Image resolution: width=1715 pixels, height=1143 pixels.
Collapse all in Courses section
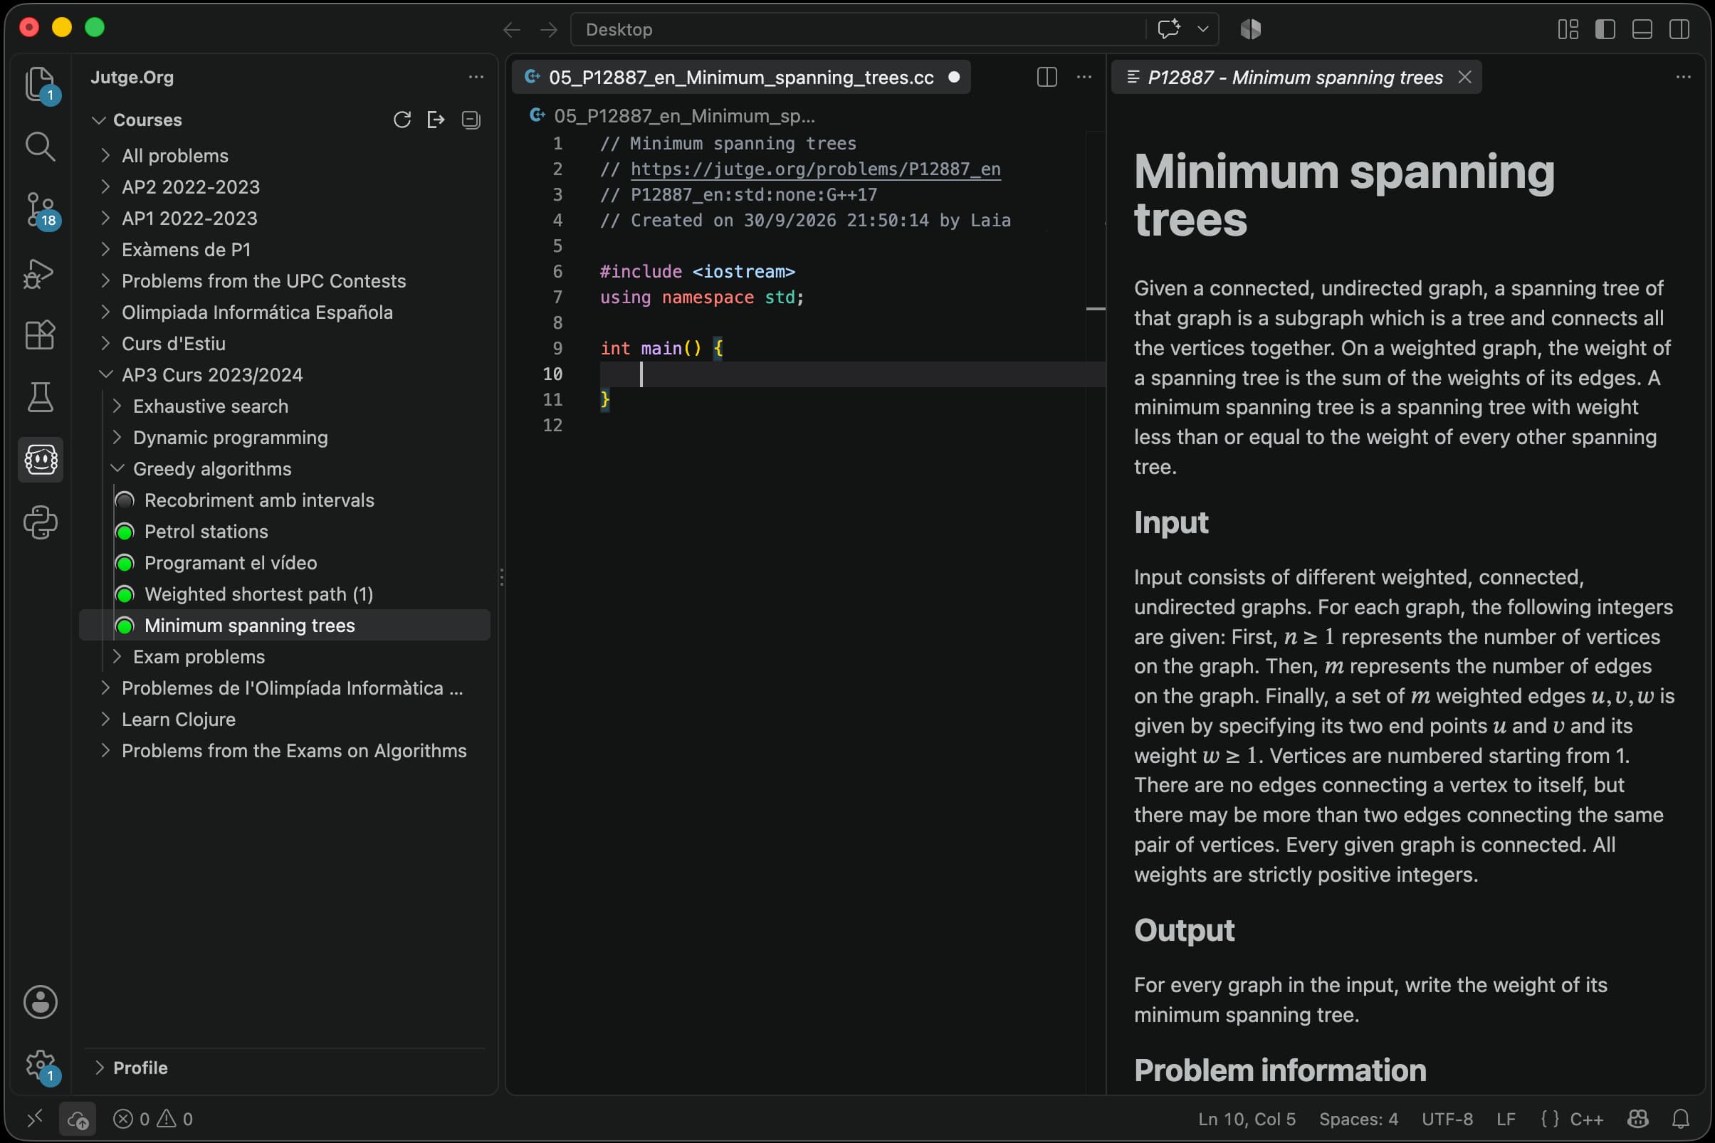click(471, 120)
